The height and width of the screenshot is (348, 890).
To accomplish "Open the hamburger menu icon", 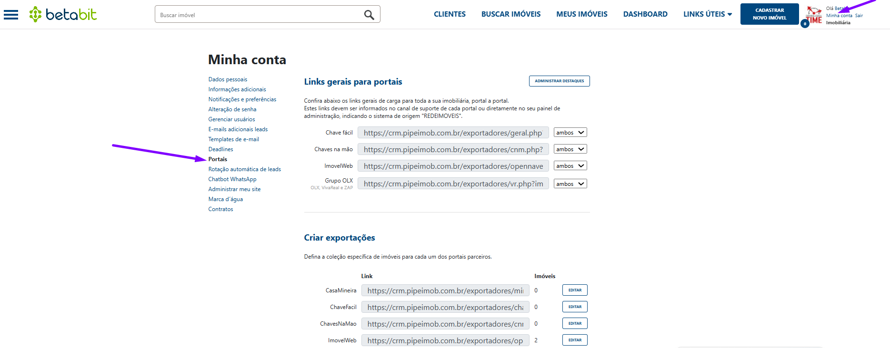I will point(10,15).
